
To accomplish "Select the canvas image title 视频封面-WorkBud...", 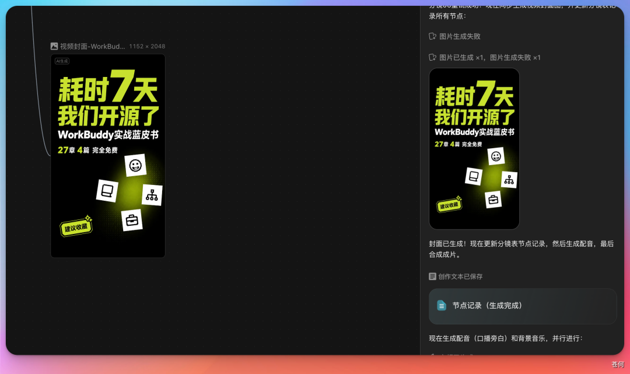I will [x=92, y=46].
